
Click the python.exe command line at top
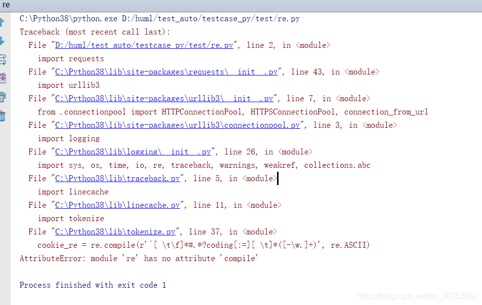tap(160, 19)
